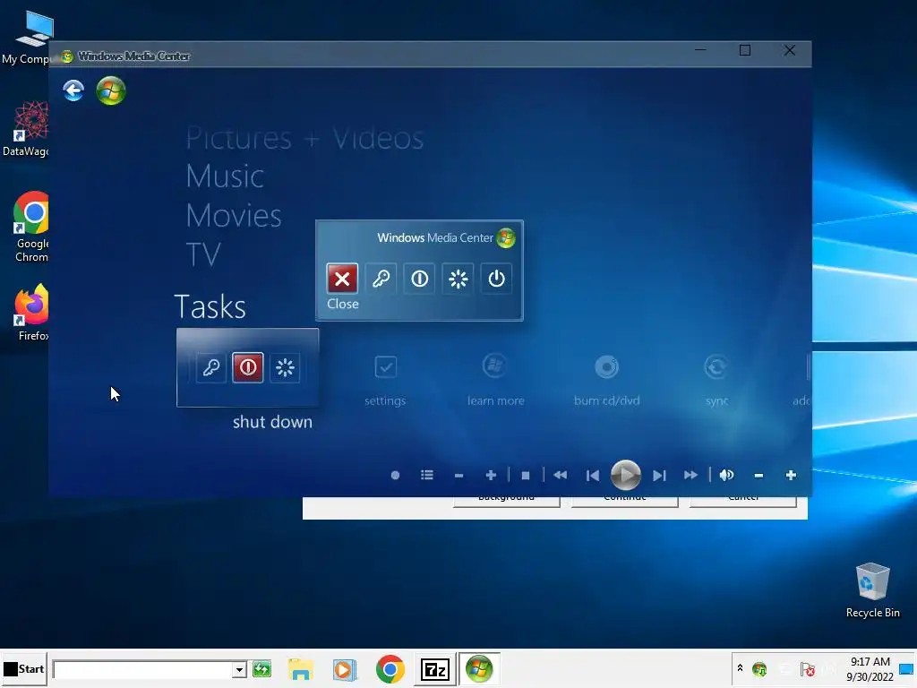
Task: Click the starburst icon in Tasks tile
Action: pyautogui.click(x=285, y=367)
